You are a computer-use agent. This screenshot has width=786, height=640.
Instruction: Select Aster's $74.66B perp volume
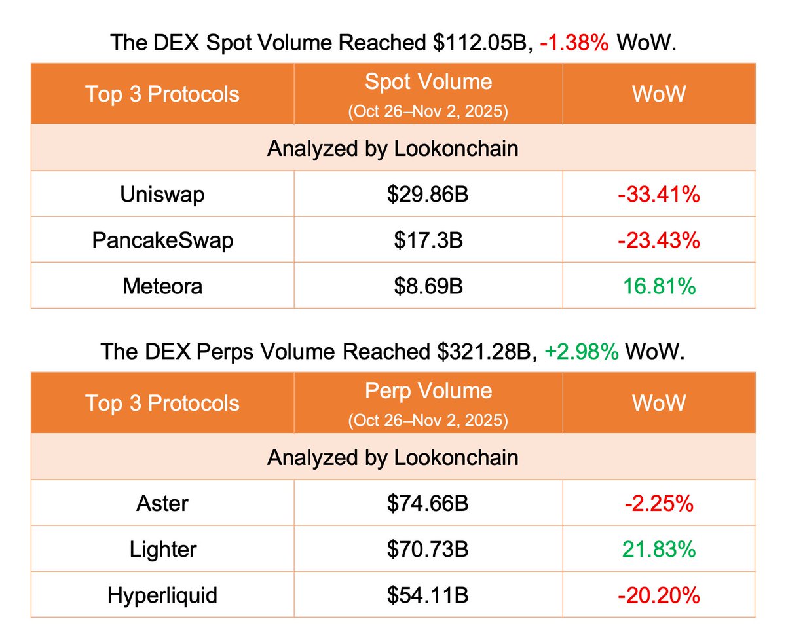[428, 503]
